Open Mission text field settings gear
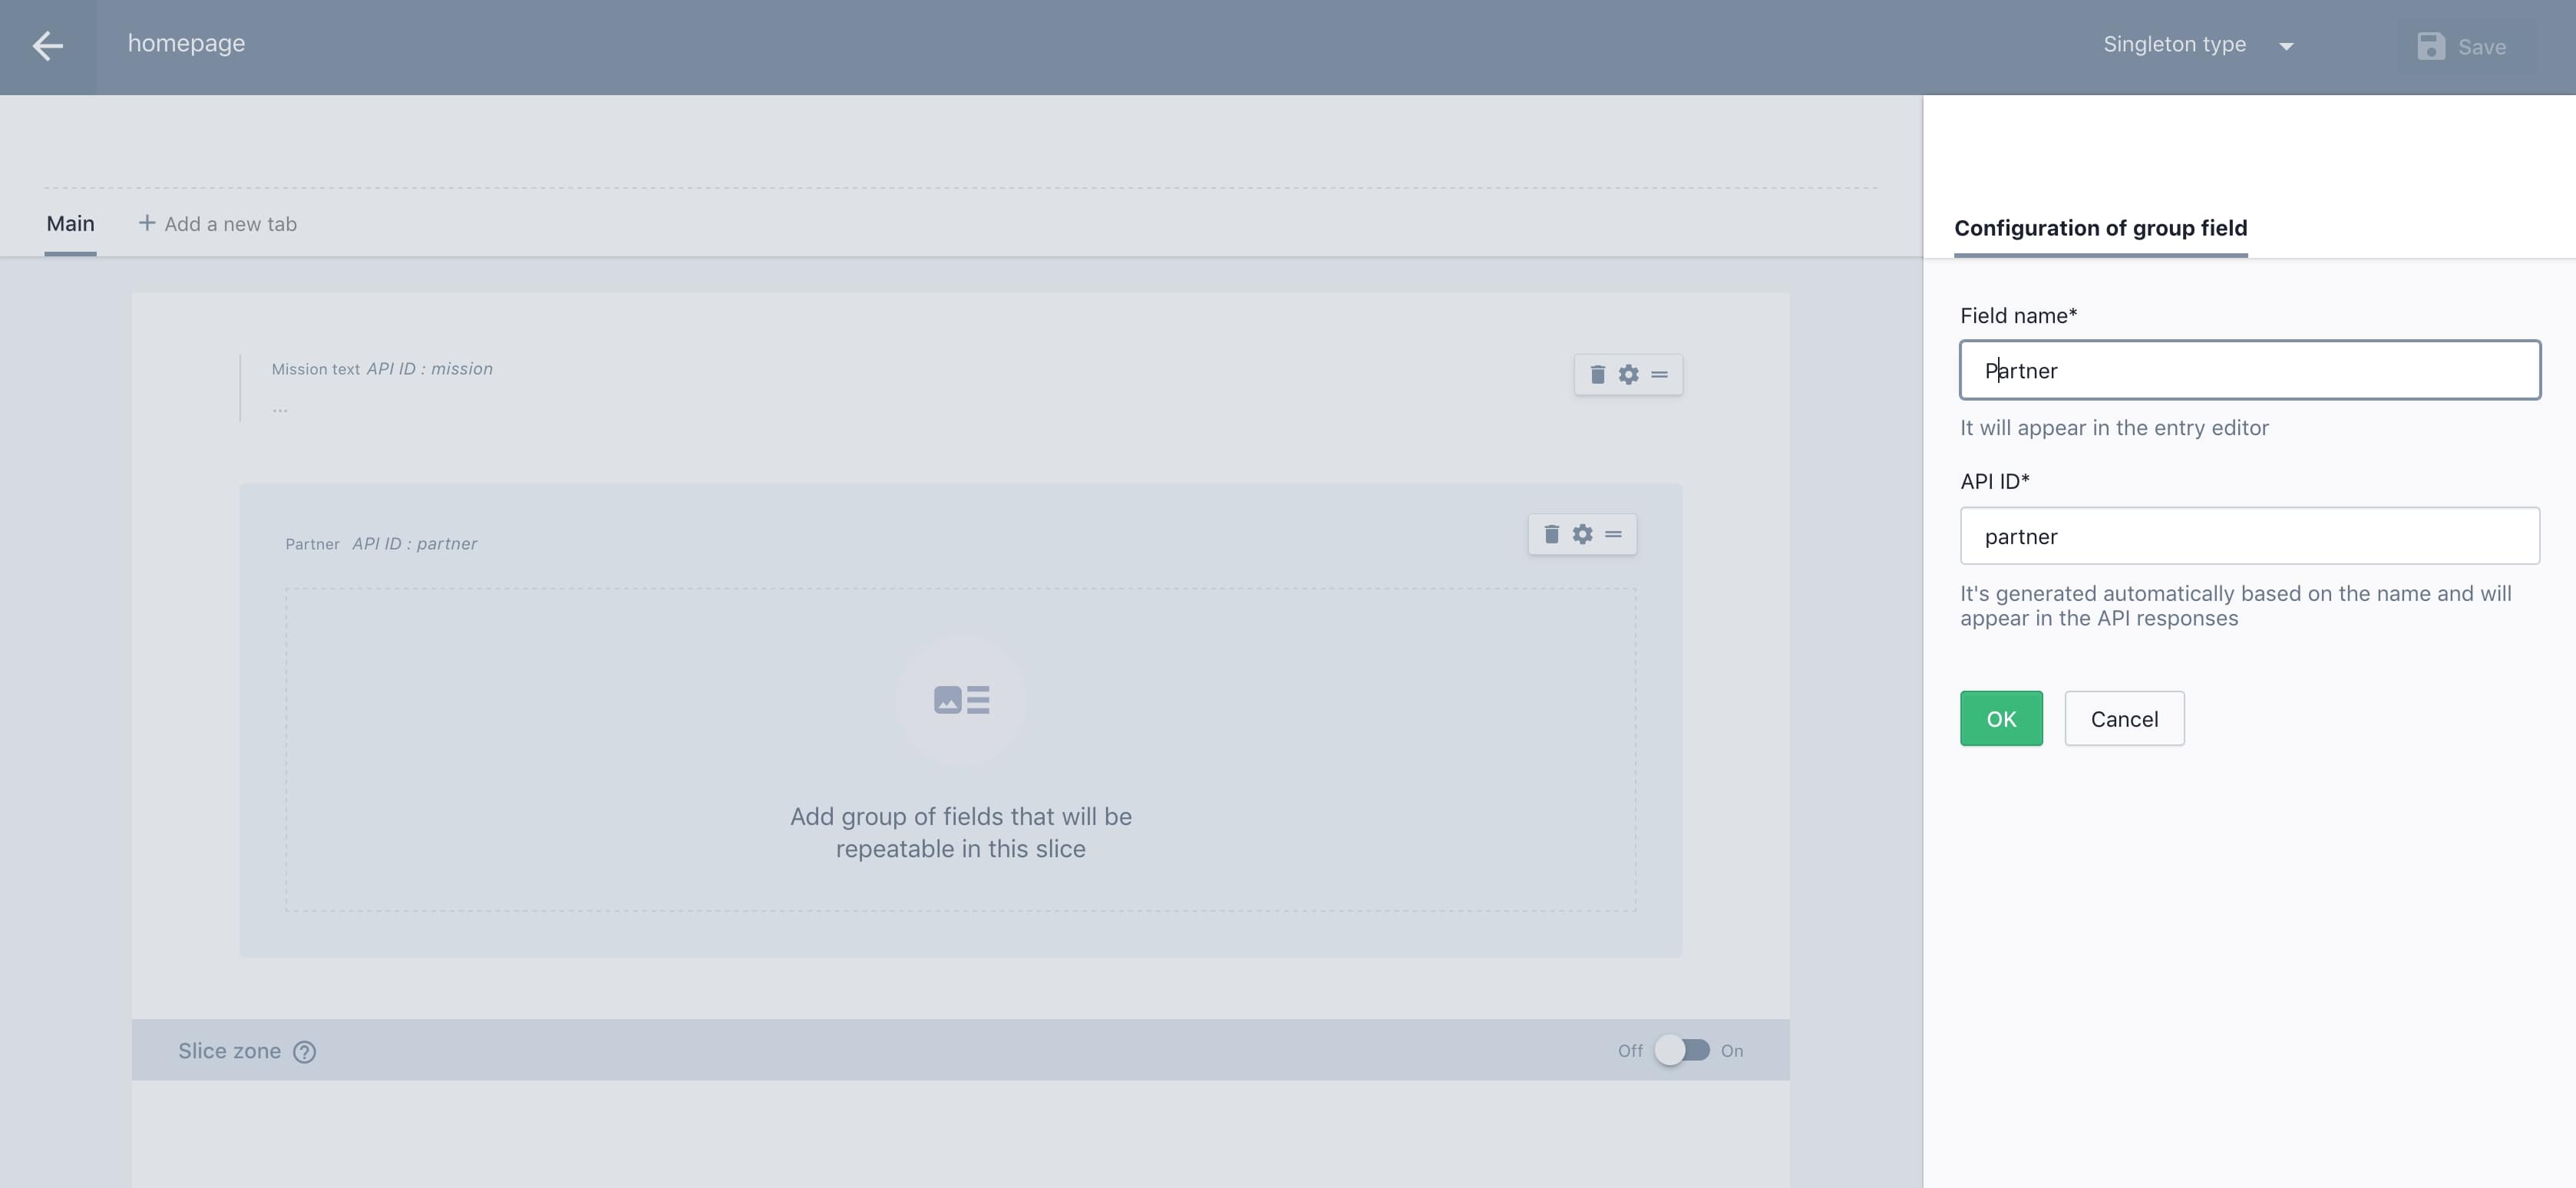 (x=1628, y=374)
